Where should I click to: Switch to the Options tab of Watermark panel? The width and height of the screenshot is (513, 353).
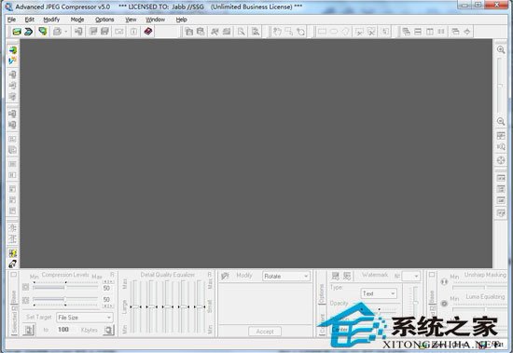point(322,293)
